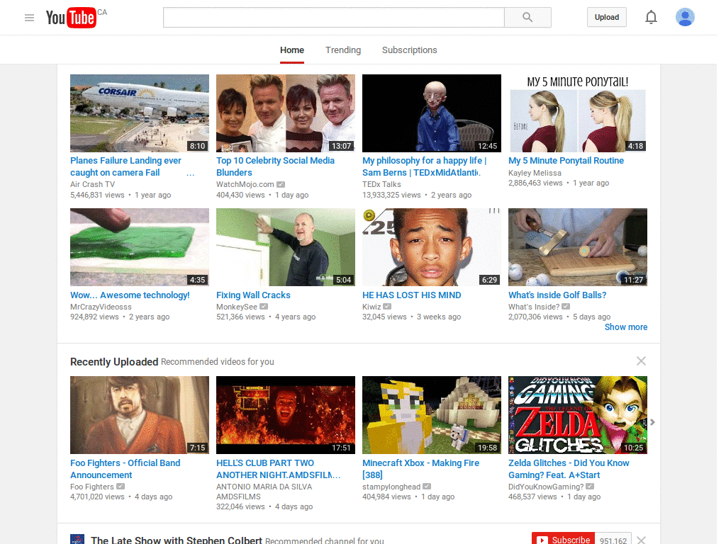This screenshot has height=544, width=726.
Task: Open Minecraft Xbox Making Fire title
Action: pyautogui.click(x=420, y=469)
